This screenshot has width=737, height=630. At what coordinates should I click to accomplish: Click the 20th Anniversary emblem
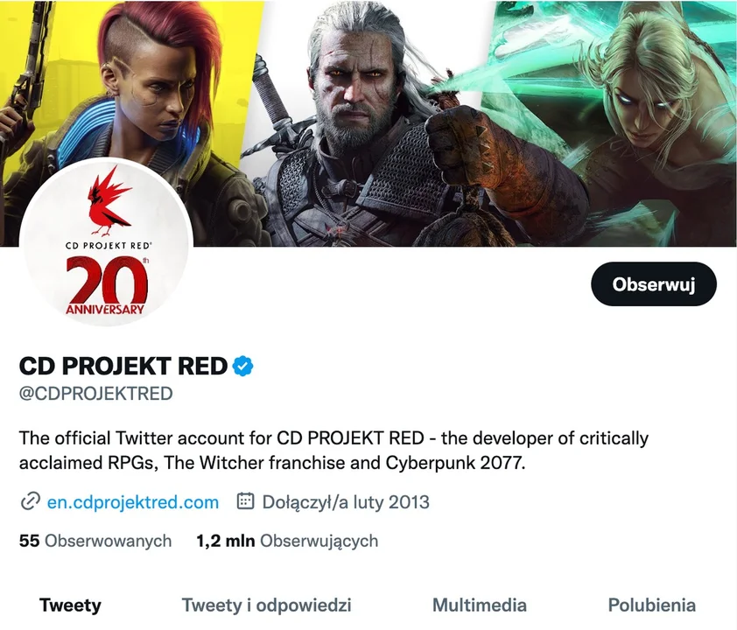coord(106,285)
